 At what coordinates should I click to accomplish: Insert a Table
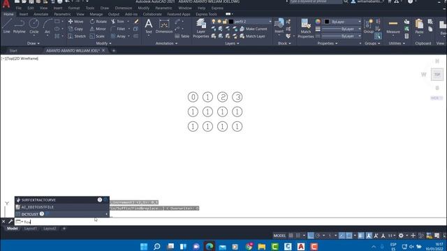(x=182, y=36)
